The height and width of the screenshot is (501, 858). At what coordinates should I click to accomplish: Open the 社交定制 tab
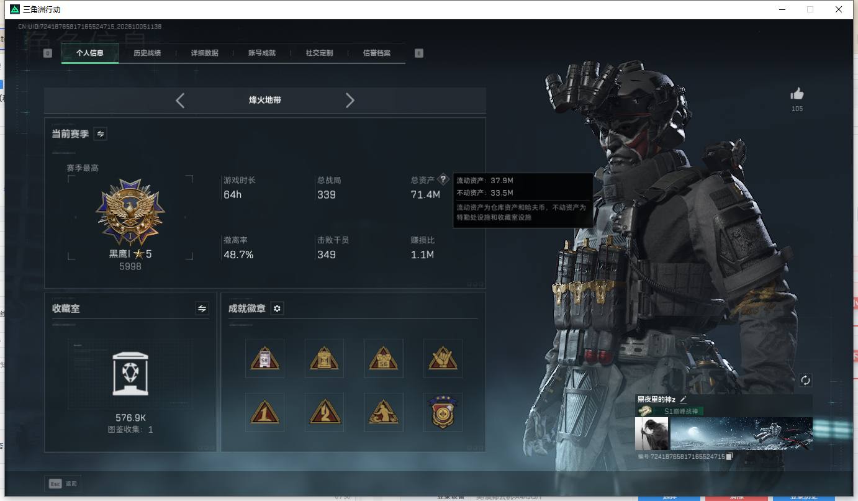click(x=319, y=53)
